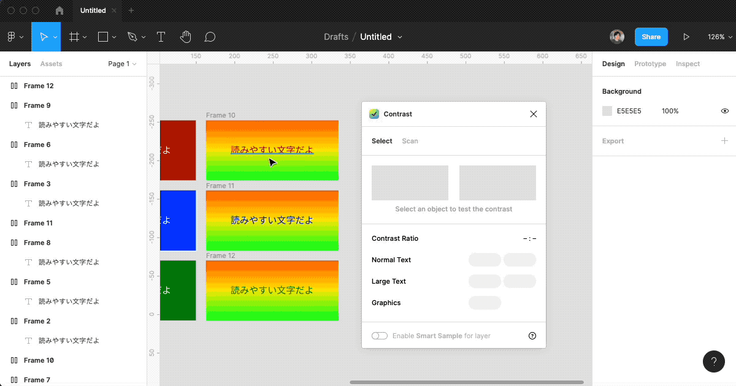Viewport: 736px width, 386px height.
Task: Select Frame 12 in layers list
Action: pos(39,86)
